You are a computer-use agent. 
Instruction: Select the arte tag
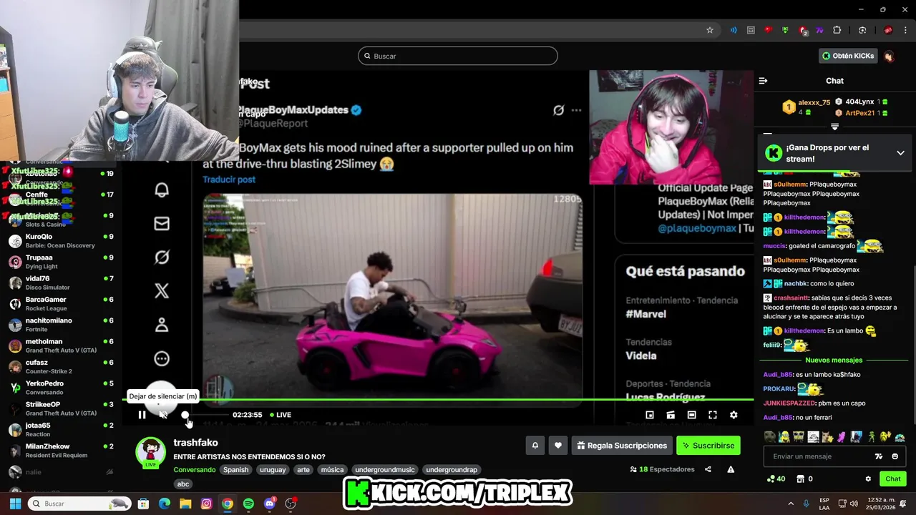tap(303, 470)
